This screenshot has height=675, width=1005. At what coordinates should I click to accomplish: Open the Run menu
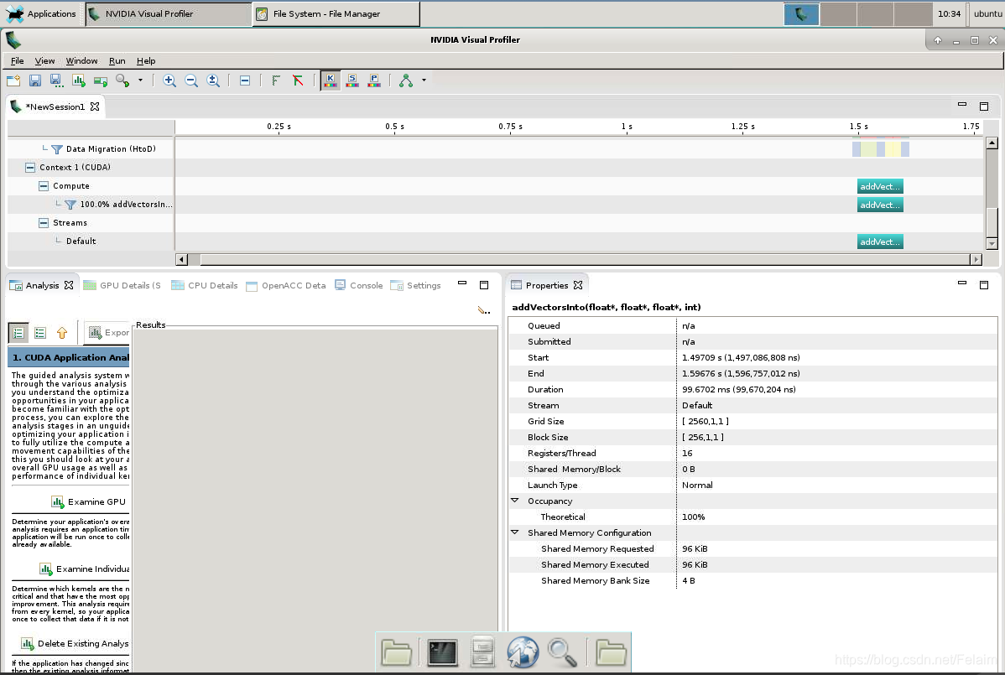(x=117, y=61)
